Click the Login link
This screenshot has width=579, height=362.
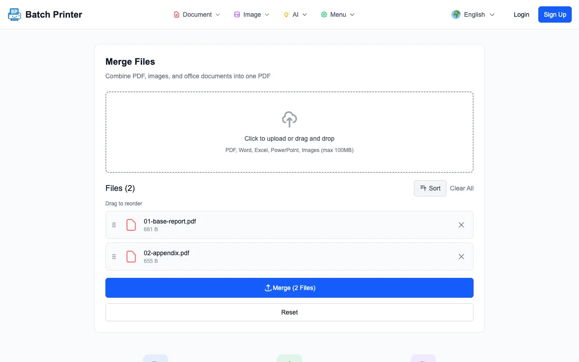click(x=522, y=14)
